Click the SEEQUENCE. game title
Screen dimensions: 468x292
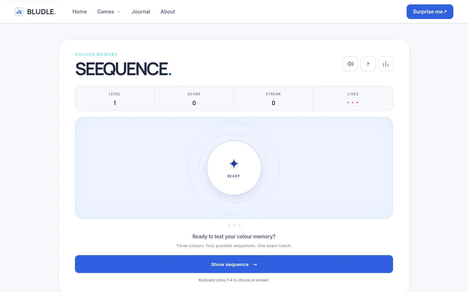(x=123, y=69)
